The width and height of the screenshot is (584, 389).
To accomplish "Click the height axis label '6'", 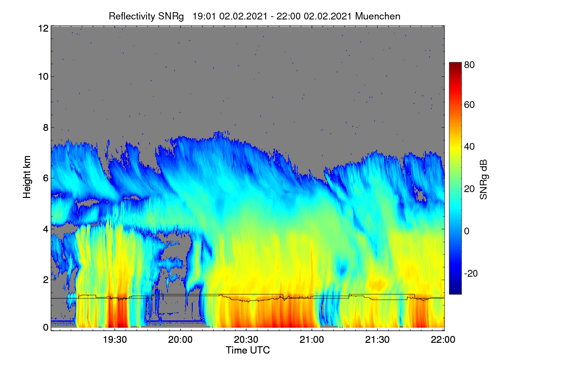I will (x=46, y=178).
